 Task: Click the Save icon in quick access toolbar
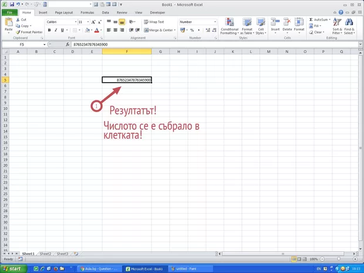11,4
